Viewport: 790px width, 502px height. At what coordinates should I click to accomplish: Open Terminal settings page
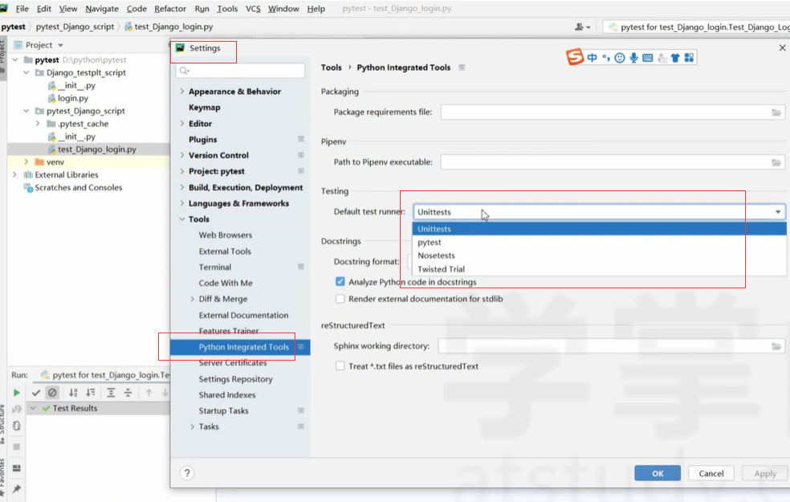pos(214,267)
